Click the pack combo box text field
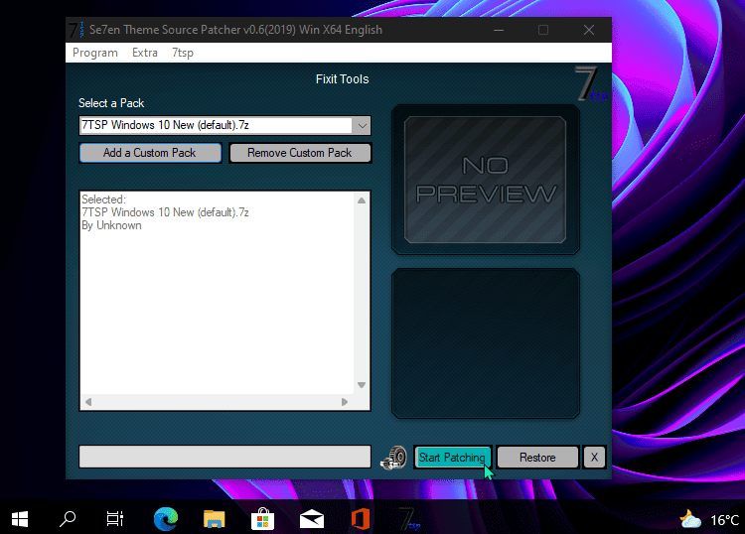The image size is (745, 534). tap(216, 125)
